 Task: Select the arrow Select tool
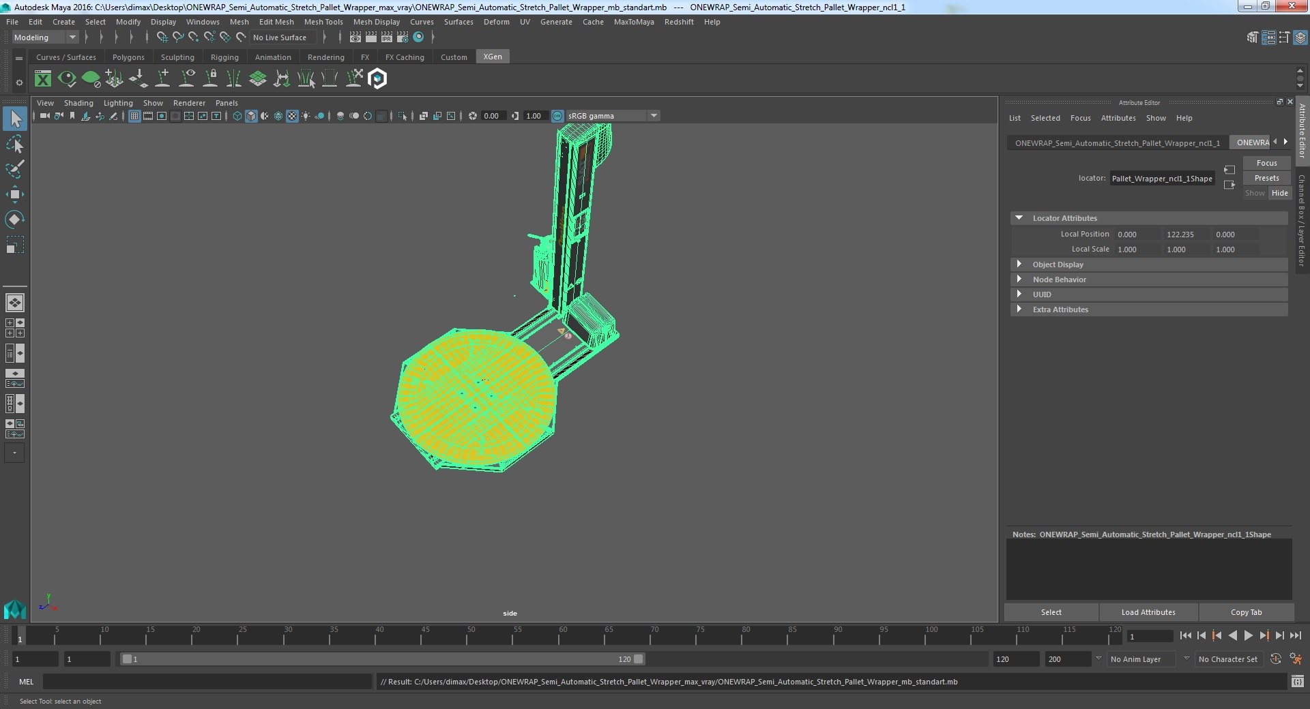15,119
